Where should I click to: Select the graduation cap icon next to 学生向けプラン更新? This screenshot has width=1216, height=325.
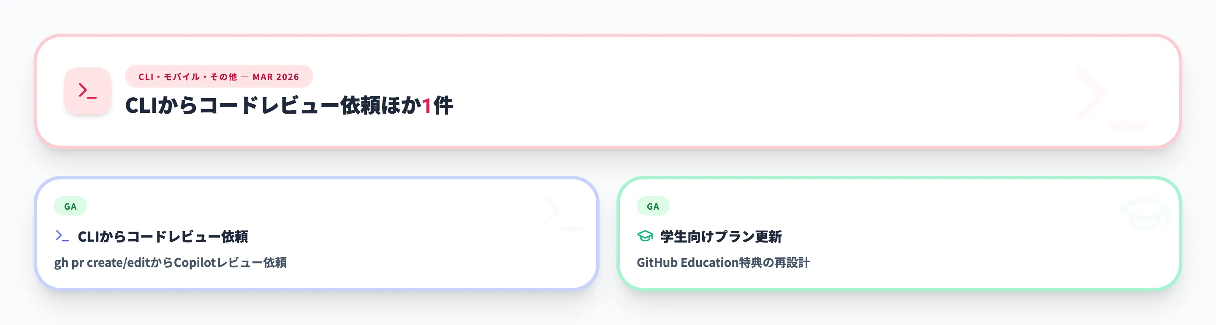(x=644, y=237)
